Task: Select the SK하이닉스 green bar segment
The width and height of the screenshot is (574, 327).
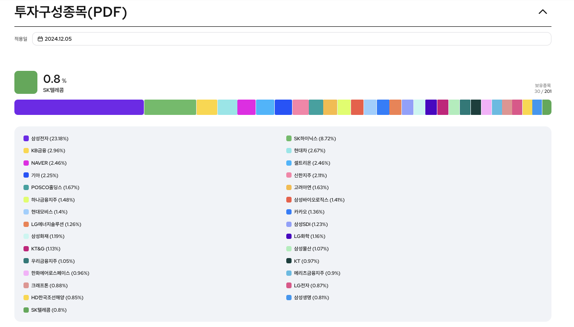Action: [x=170, y=107]
